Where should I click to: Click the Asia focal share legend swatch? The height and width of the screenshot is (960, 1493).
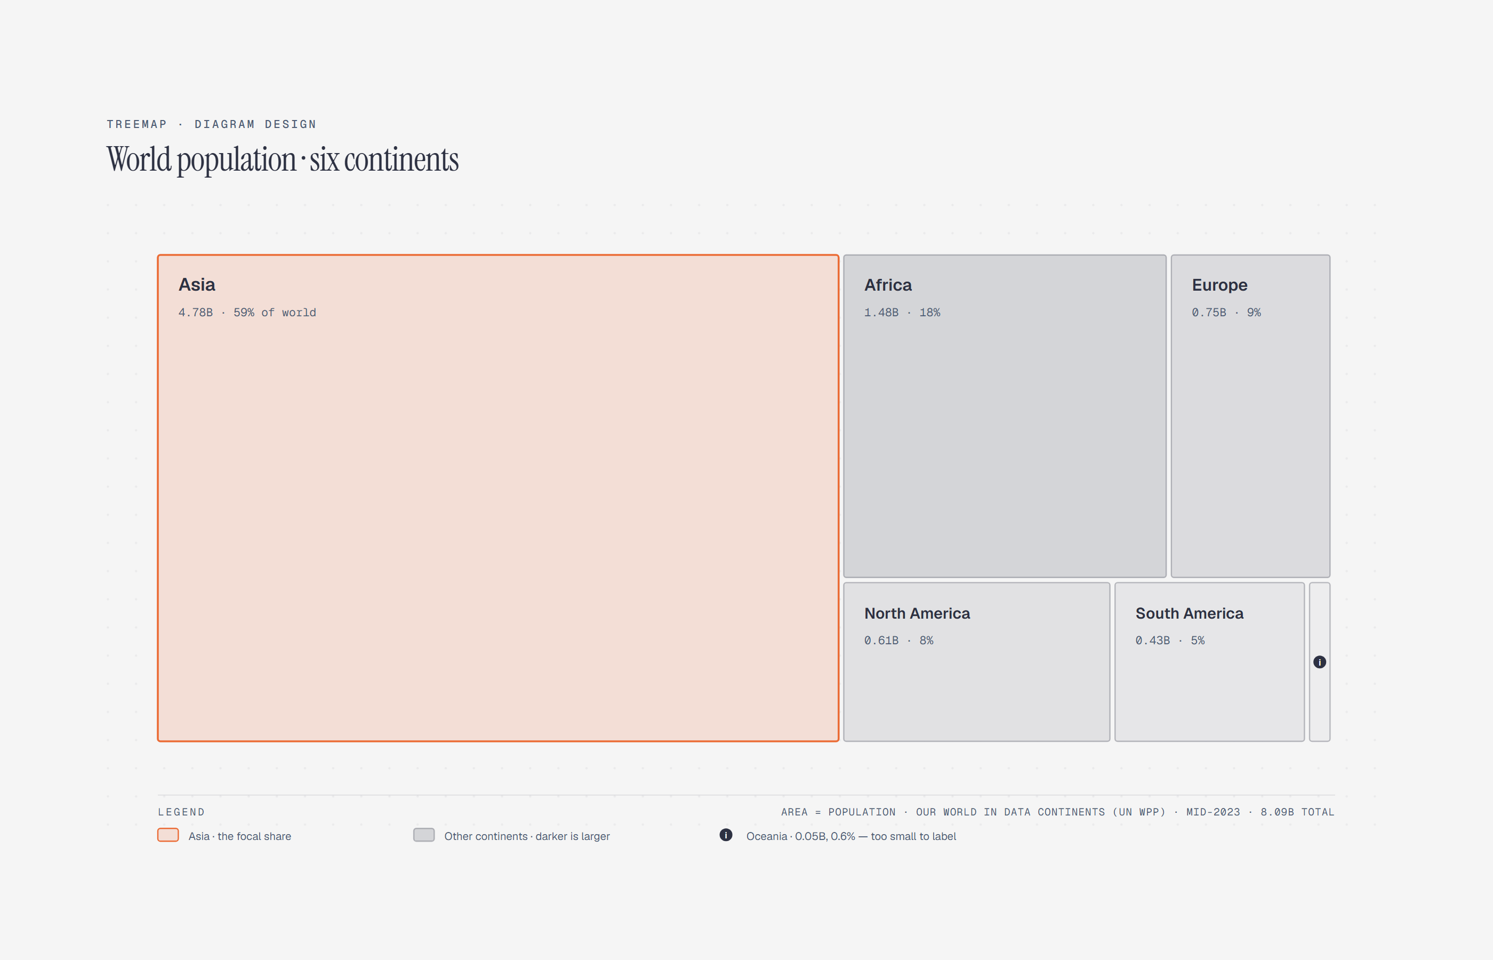pyautogui.click(x=168, y=835)
